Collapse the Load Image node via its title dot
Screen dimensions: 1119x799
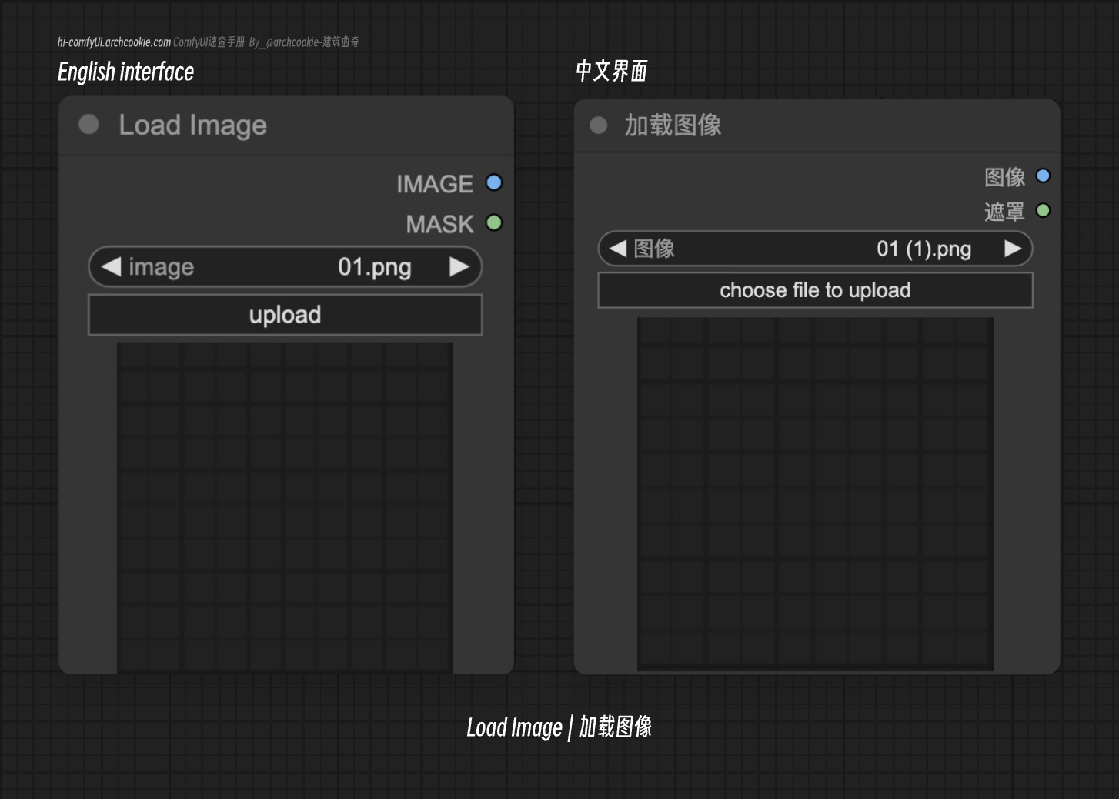pyautogui.click(x=89, y=125)
